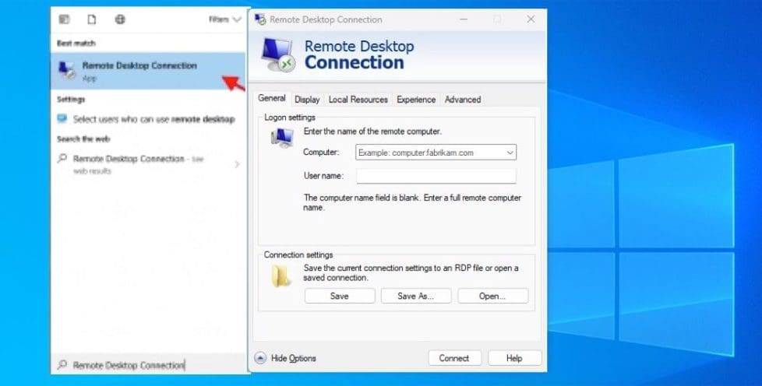The image size is (762, 386).
Task: Click the computer icon in Logon settings
Action: [x=282, y=139]
